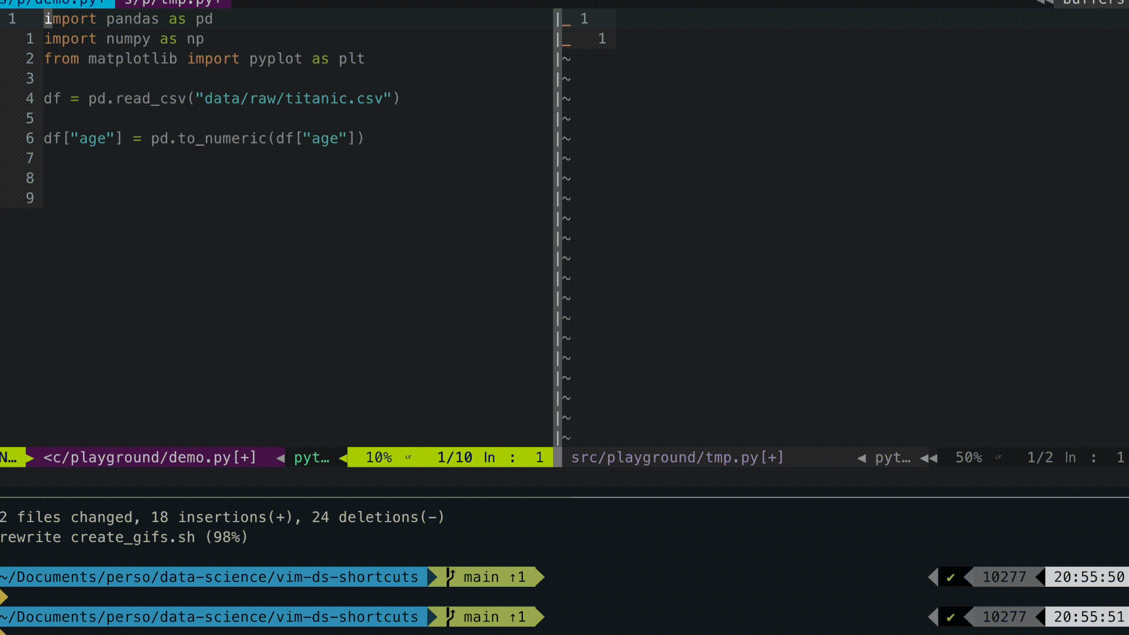1129x635 pixels.
Task: Click the src/playground/tmp.py[+] statusline filename
Action: [677, 457]
